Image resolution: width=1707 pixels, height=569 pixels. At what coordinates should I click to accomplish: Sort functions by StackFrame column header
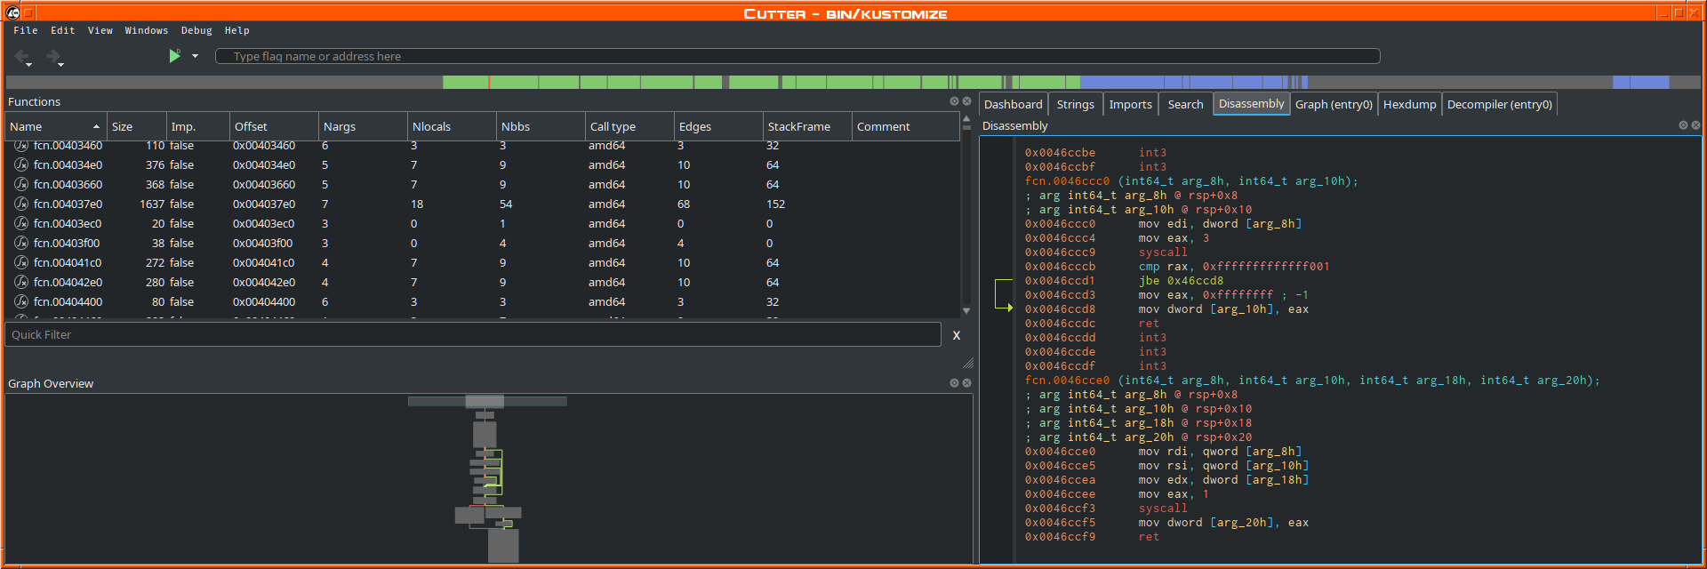point(807,126)
